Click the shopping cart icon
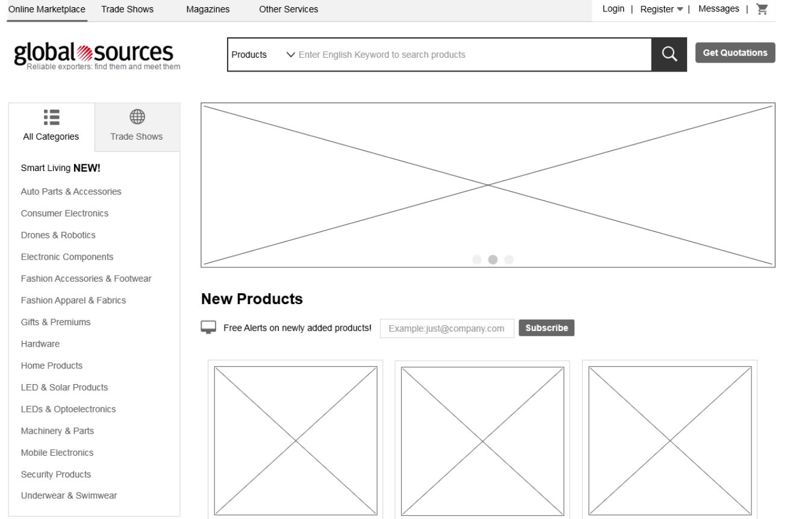Image resolution: width=802 pixels, height=519 pixels. click(762, 8)
